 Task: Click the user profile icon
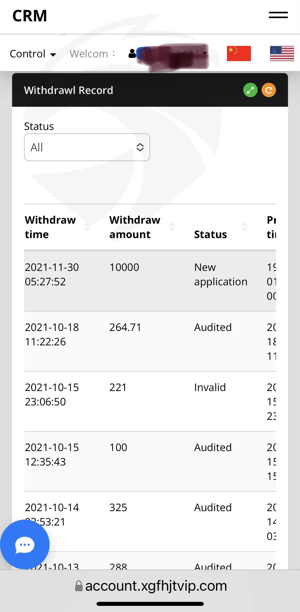pyautogui.click(x=132, y=54)
